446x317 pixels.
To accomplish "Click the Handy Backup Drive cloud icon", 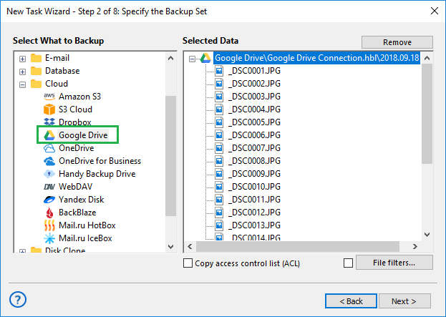I will (x=49, y=174).
